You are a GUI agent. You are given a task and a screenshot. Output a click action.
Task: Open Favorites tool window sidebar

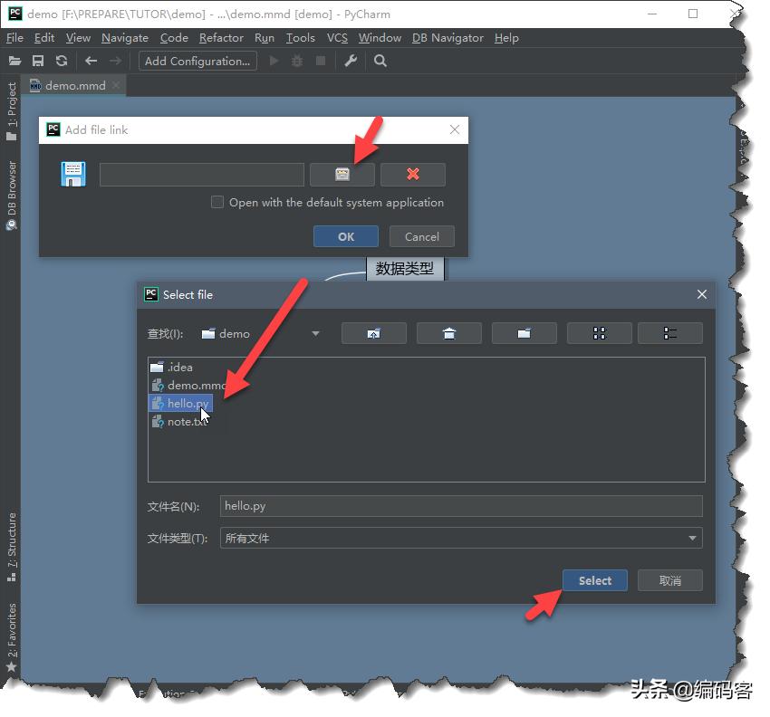click(x=11, y=637)
